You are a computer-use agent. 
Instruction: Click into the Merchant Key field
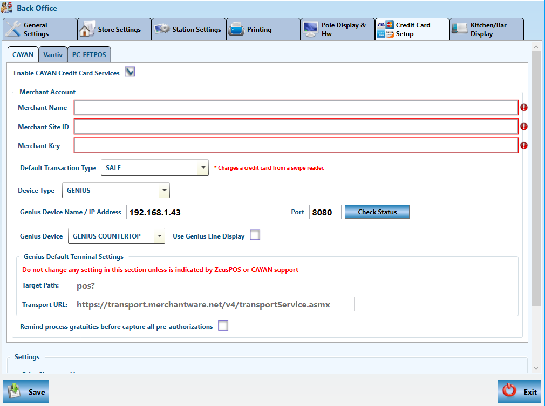point(296,145)
